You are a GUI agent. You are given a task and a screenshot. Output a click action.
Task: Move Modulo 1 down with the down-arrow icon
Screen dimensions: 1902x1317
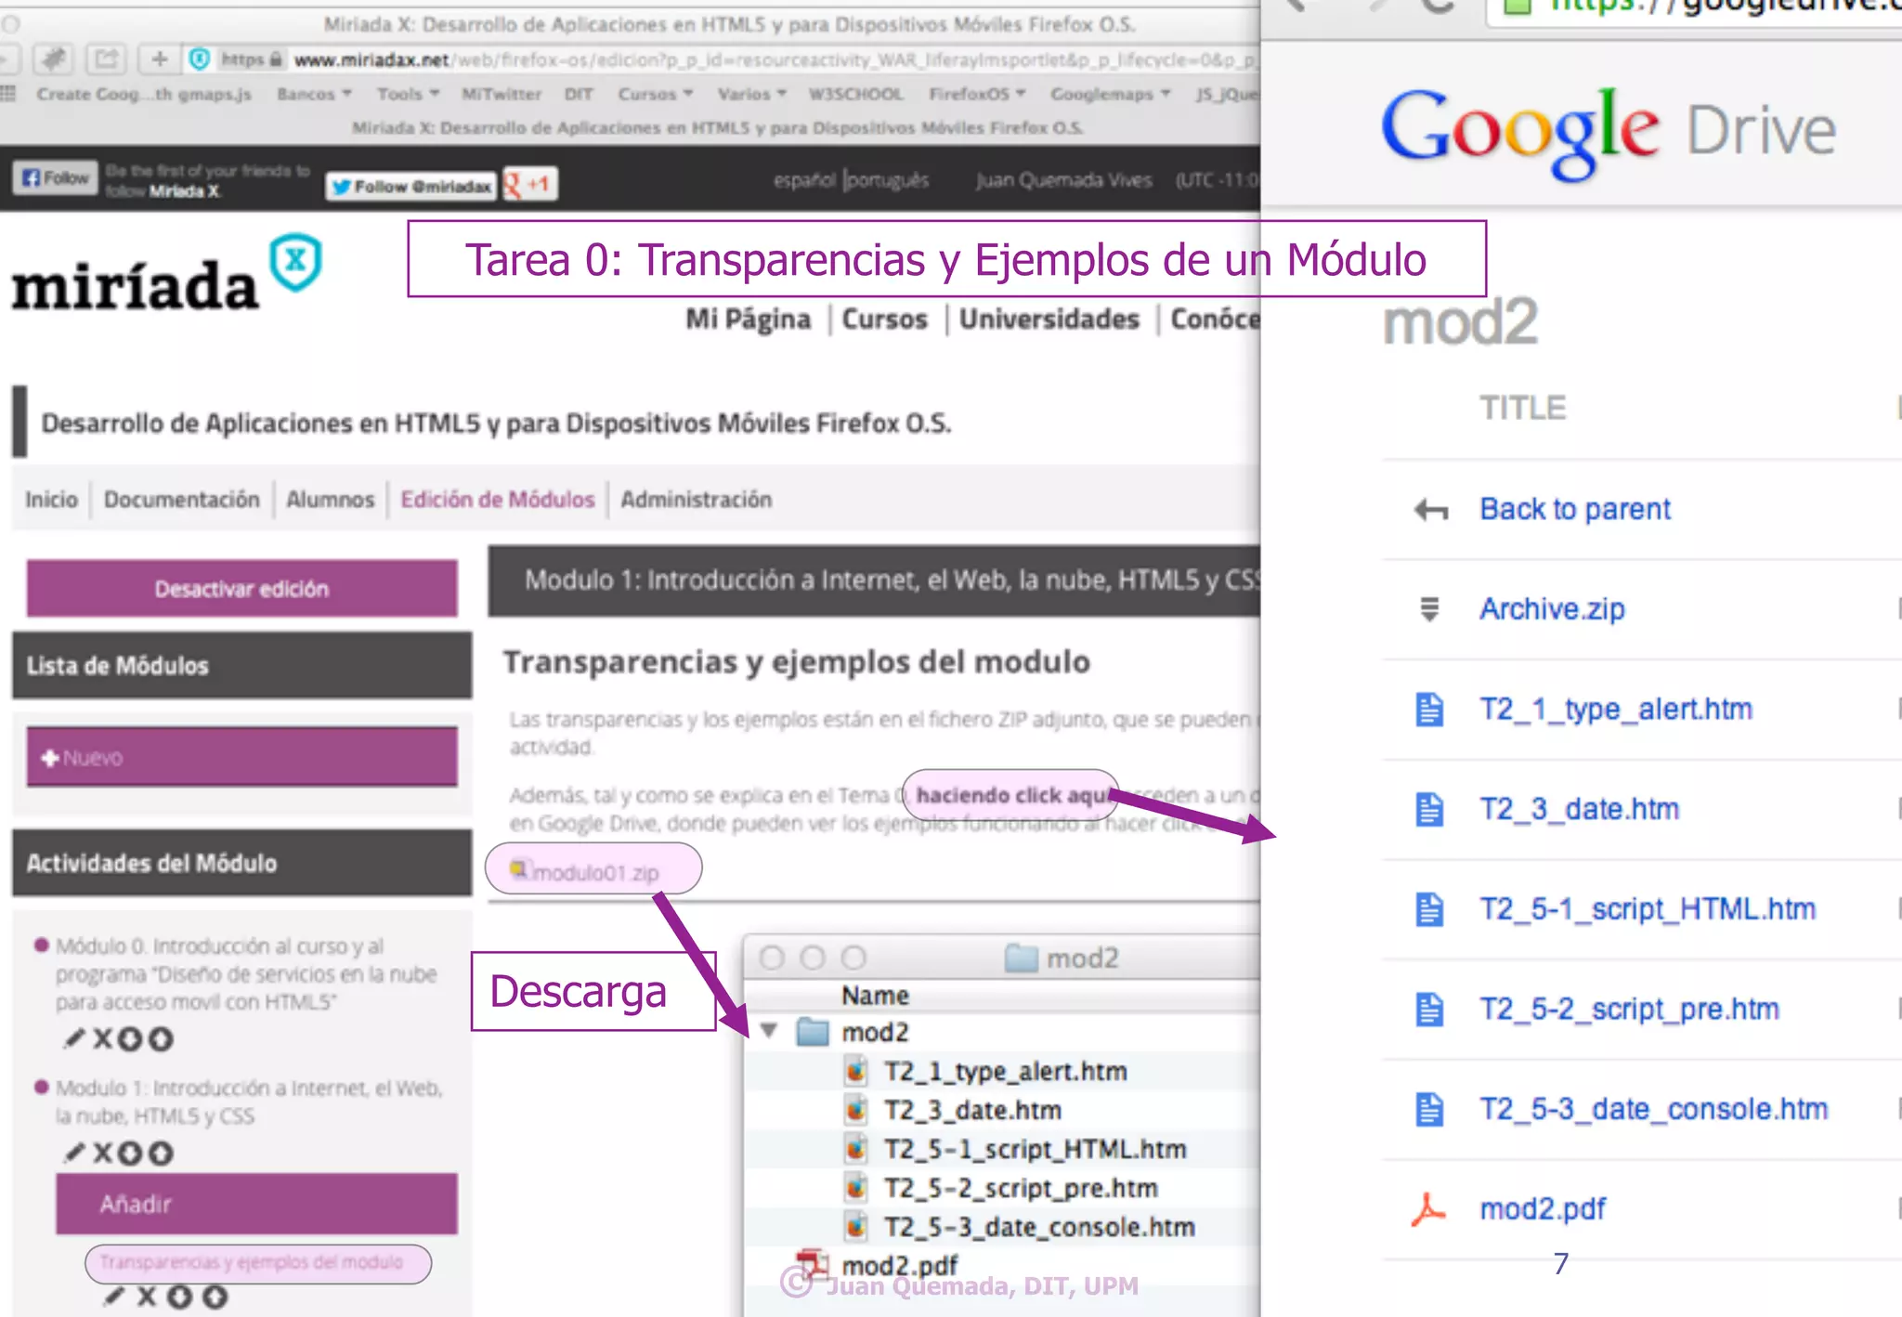click(131, 1153)
